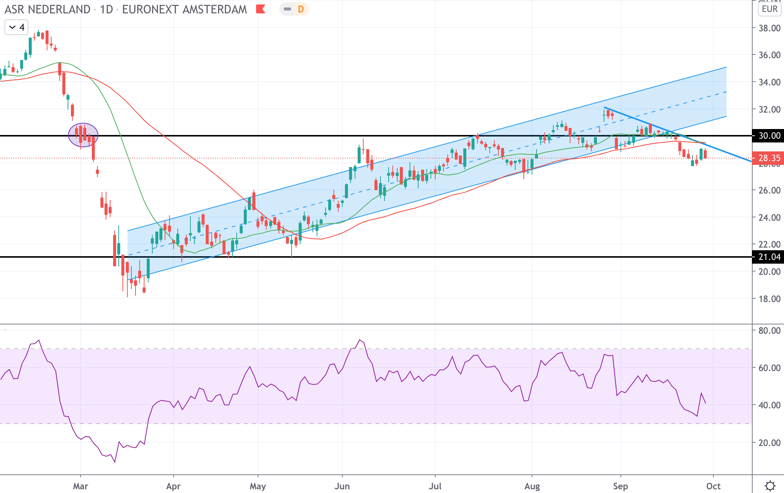Open chart settings gear icon

770,486
